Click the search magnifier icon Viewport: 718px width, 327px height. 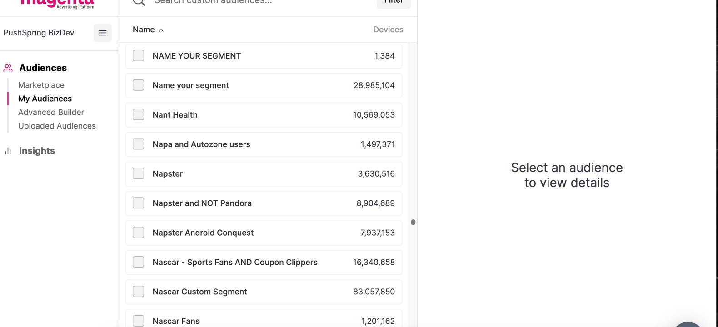tap(139, 2)
